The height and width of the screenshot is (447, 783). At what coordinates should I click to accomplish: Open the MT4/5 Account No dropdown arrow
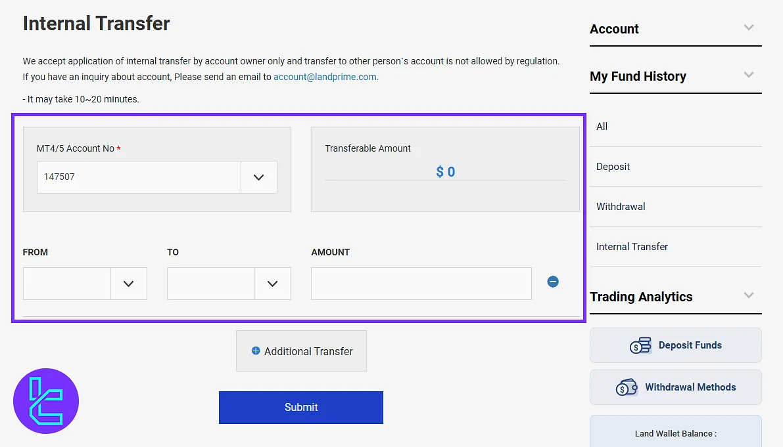click(258, 177)
